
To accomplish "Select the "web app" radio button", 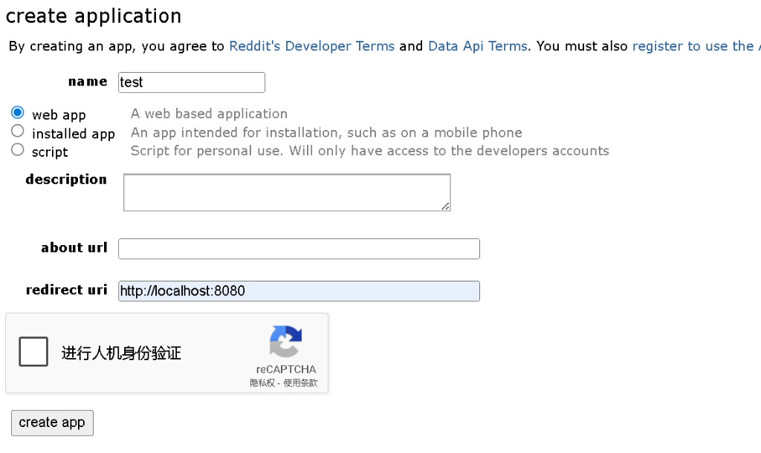I will (16, 112).
